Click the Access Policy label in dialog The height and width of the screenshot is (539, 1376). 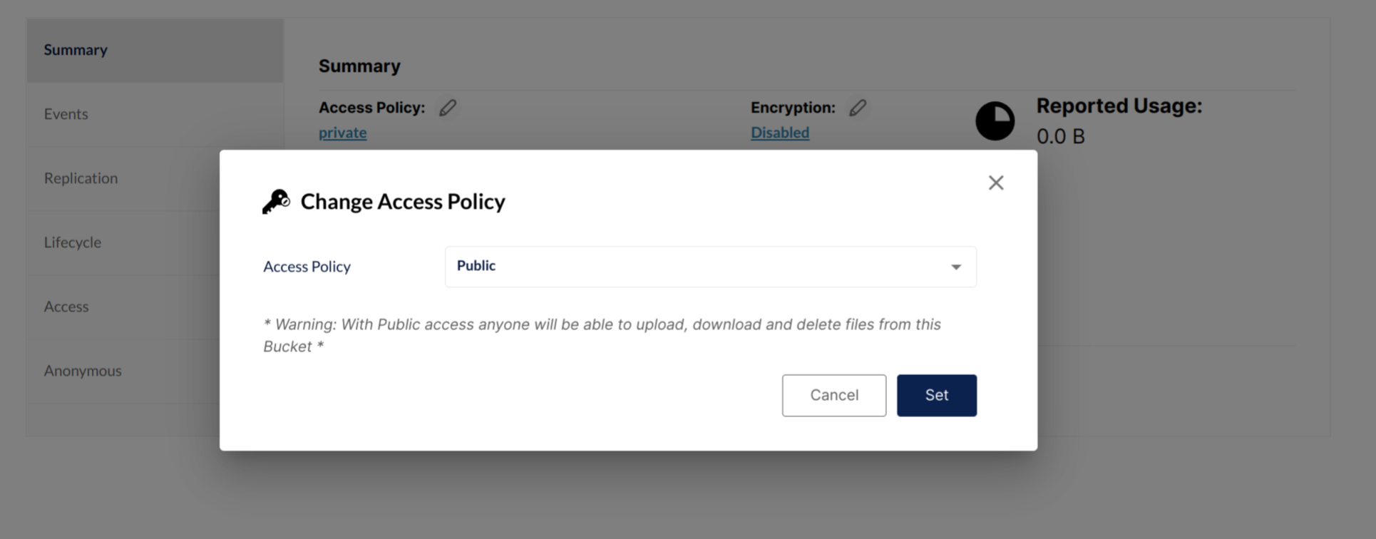[x=307, y=267]
